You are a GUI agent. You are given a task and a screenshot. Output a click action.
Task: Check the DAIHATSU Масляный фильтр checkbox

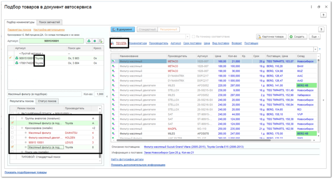tap(12, 133)
